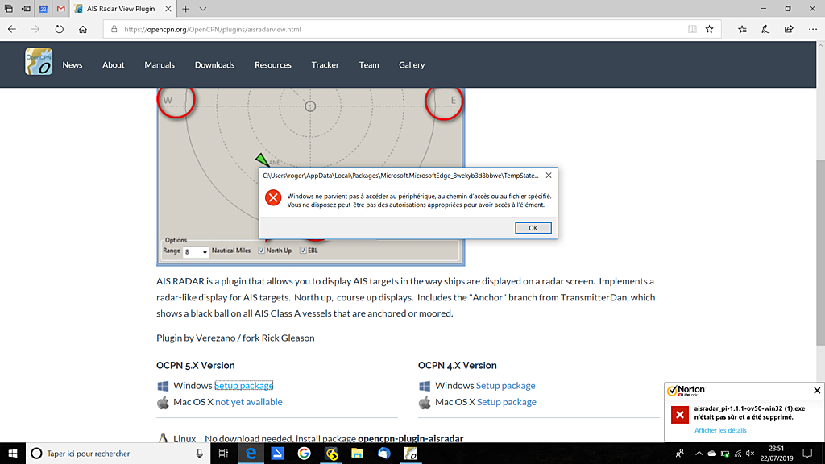
Task: Close the AIS Radar View Plugin tab
Action: point(168,9)
